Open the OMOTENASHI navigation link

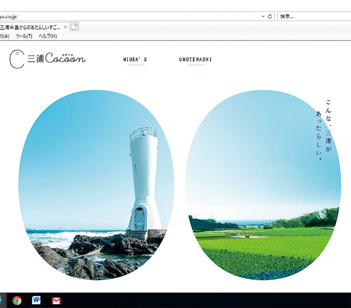(x=195, y=60)
